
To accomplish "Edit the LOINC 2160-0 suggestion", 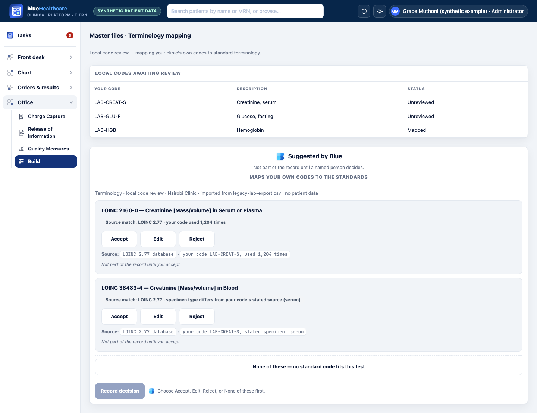I will coord(158,239).
